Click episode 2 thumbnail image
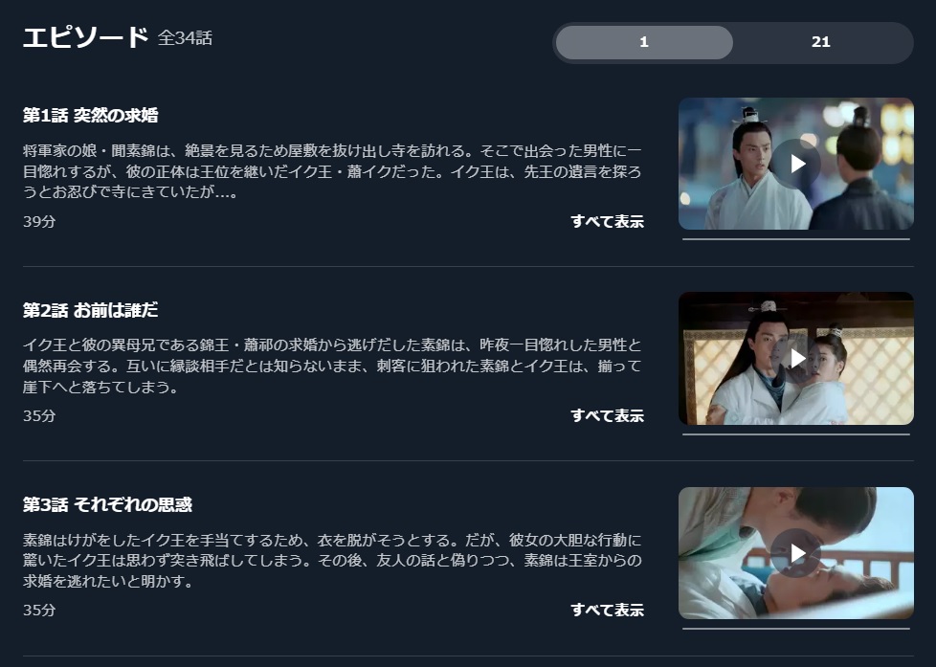 click(796, 358)
